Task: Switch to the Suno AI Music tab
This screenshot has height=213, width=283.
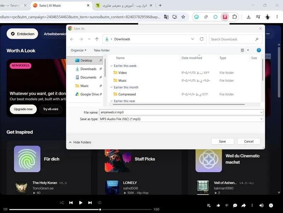Action: pos(61,5)
